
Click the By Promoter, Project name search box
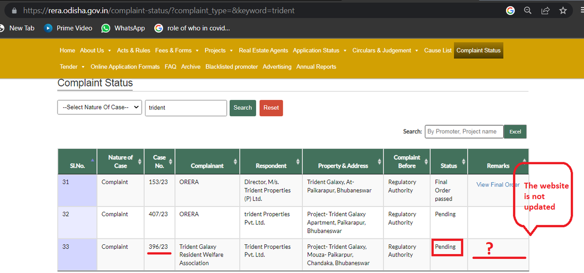(464, 132)
